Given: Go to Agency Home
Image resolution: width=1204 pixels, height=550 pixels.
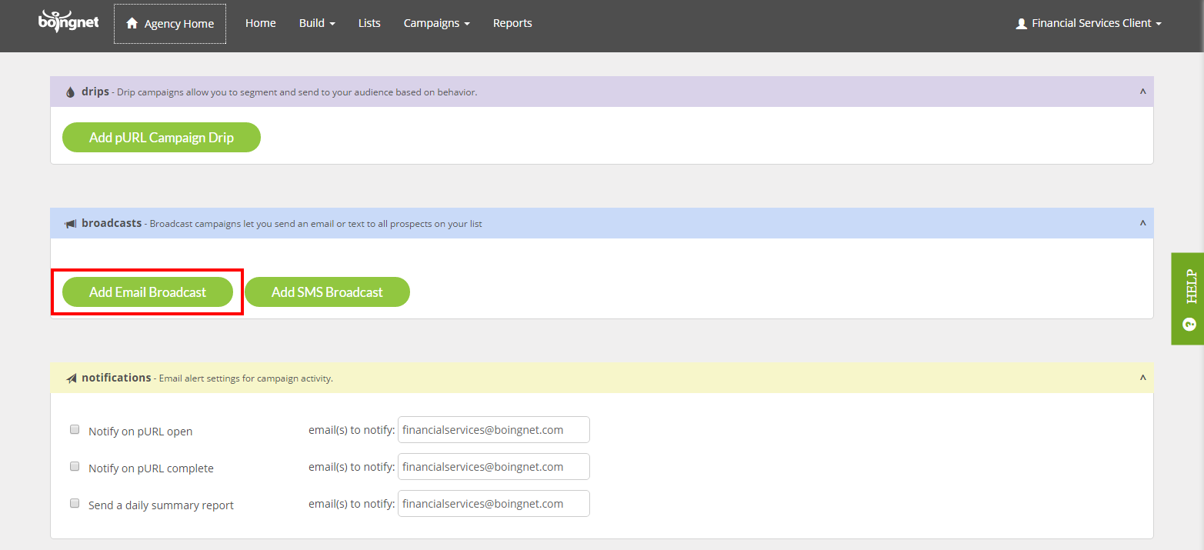Looking at the screenshot, I should point(170,24).
